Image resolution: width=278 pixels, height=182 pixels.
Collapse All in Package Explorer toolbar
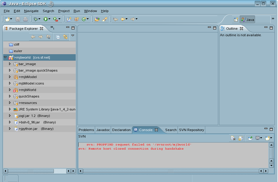point(58,37)
